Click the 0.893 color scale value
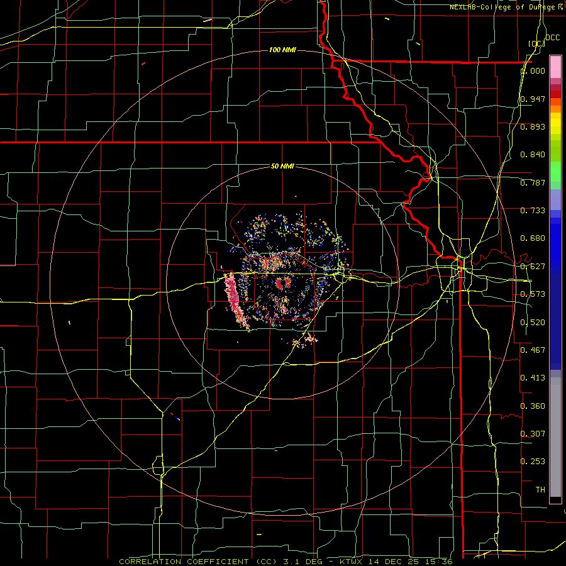The height and width of the screenshot is (566, 566). (x=533, y=126)
